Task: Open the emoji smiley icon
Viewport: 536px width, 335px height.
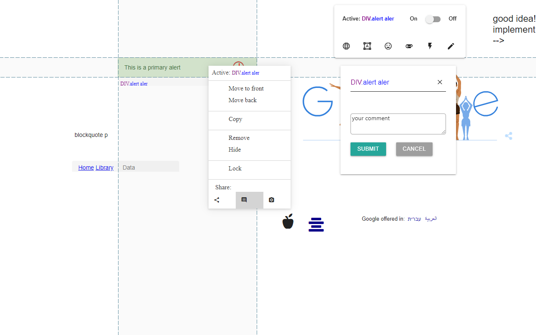Action: [x=388, y=46]
